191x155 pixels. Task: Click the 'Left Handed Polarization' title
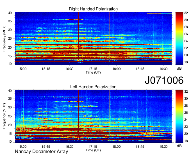coord(93,87)
